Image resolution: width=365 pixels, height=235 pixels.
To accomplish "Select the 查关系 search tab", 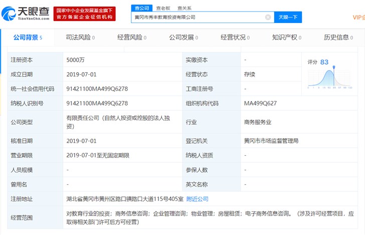I will [x=185, y=8].
